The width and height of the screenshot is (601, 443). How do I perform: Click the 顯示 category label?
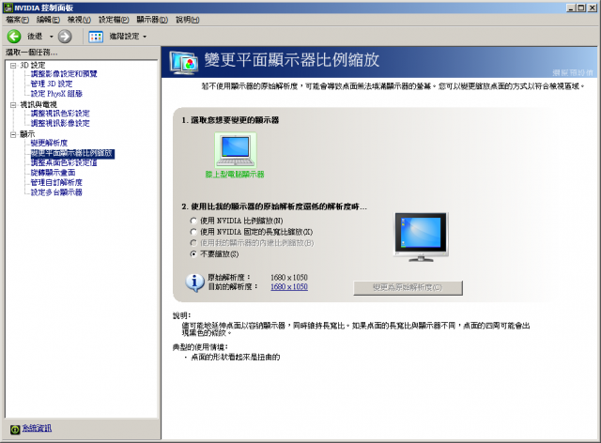pos(27,134)
